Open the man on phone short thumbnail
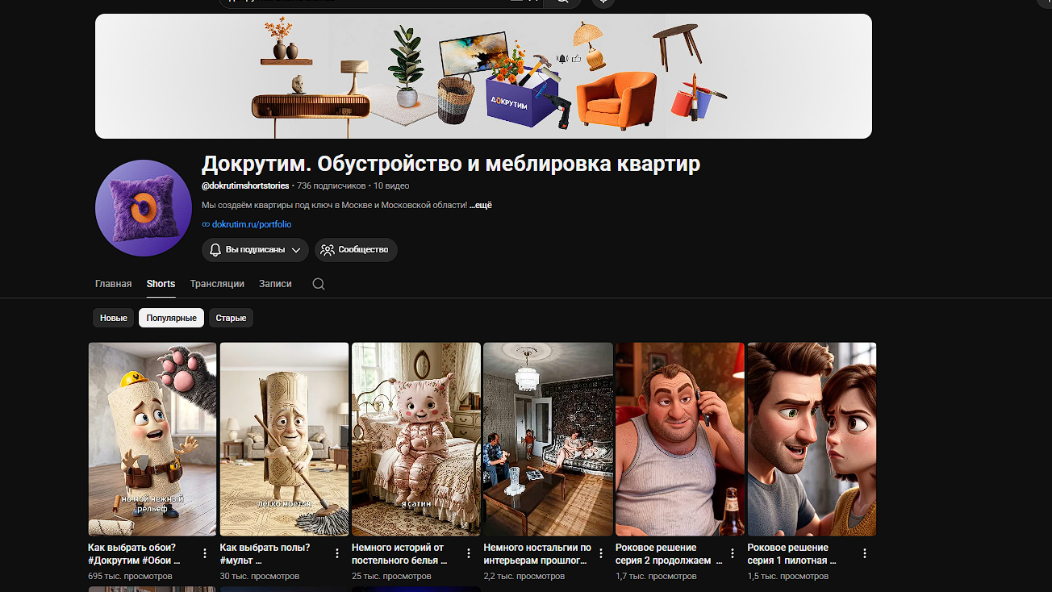The image size is (1052, 592). tap(680, 440)
